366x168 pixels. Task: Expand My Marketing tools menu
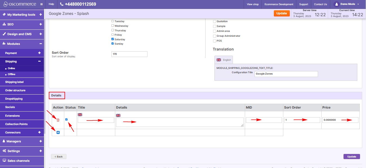coord(41,15)
